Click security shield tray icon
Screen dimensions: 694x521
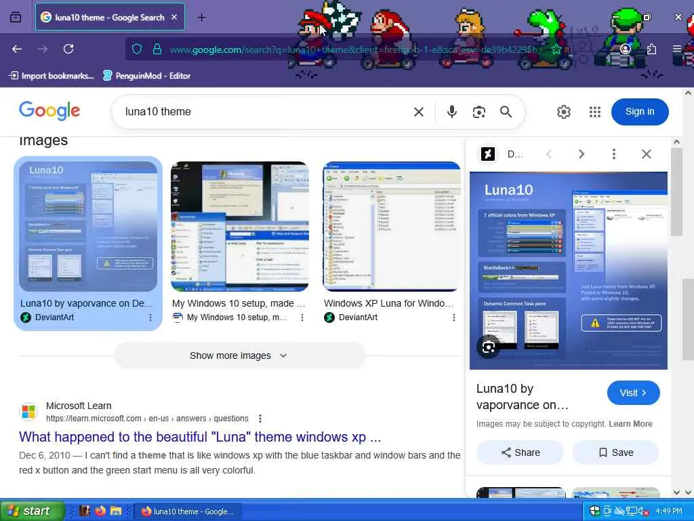[595, 512]
